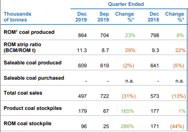Select the 722 total coal sales value
This screenshot has width=188, height=132.
tap(104, 96)
